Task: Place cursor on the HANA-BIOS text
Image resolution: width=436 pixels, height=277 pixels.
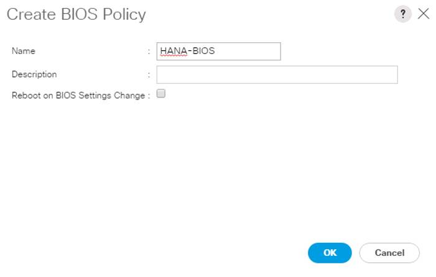Action: (x=187, y=51)
